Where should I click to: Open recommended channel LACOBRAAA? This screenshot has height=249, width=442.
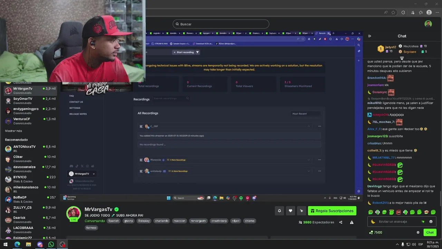tap(30, 230)
